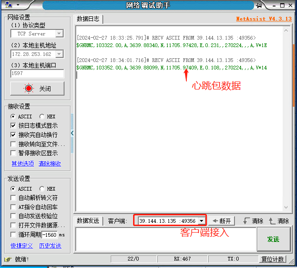297x268 pixels.
Task: Open the client 39.144.13.135:49356 dropdown
Action: click(x=202, y=221)
